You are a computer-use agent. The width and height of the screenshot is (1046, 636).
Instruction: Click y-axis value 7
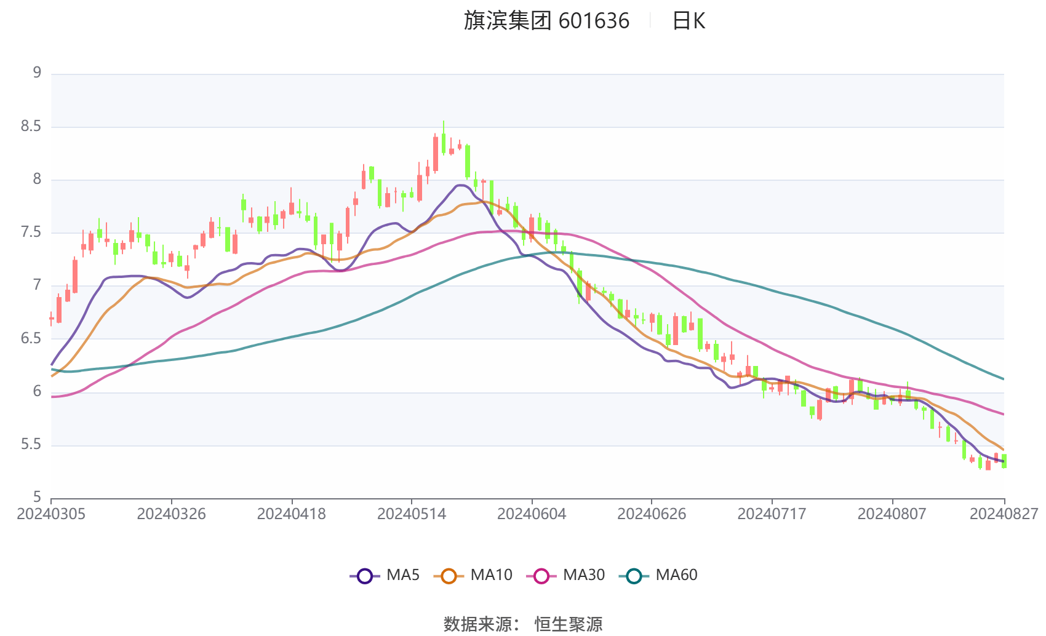(x=37, y=285)
